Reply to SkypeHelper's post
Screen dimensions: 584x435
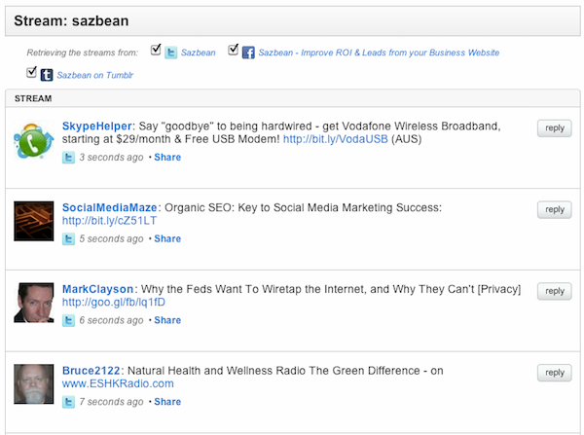[x=554, y=128]
